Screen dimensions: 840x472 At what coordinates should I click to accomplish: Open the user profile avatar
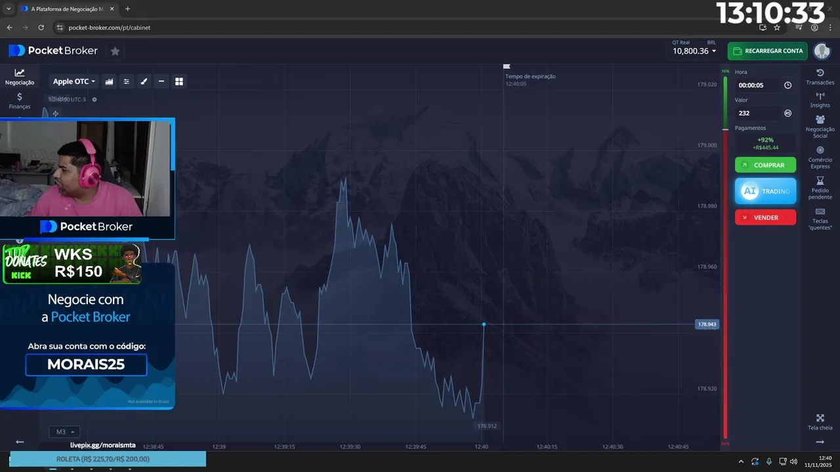coord(822,51)
